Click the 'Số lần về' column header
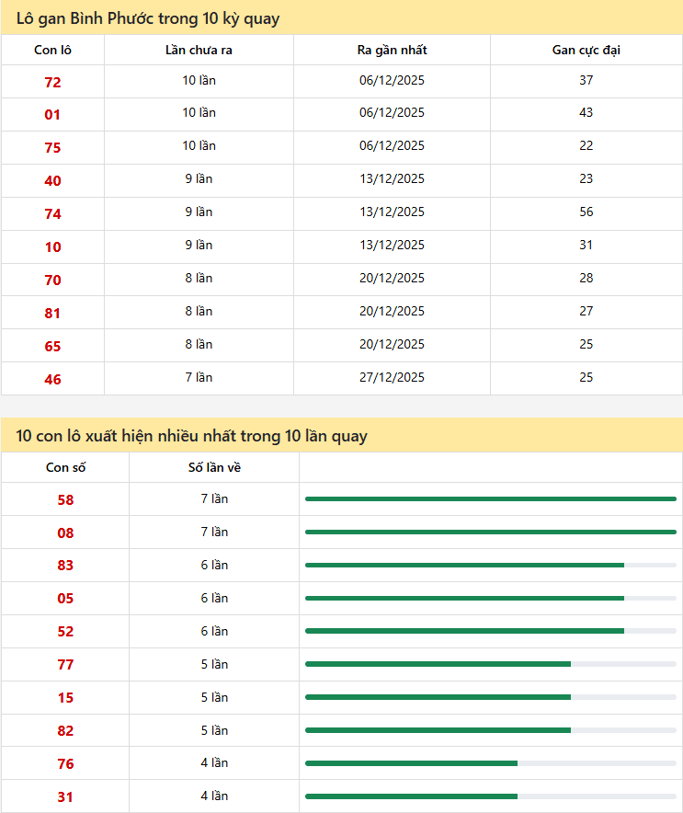The width and height of the screenshot is (683, 813). [214, 468]
